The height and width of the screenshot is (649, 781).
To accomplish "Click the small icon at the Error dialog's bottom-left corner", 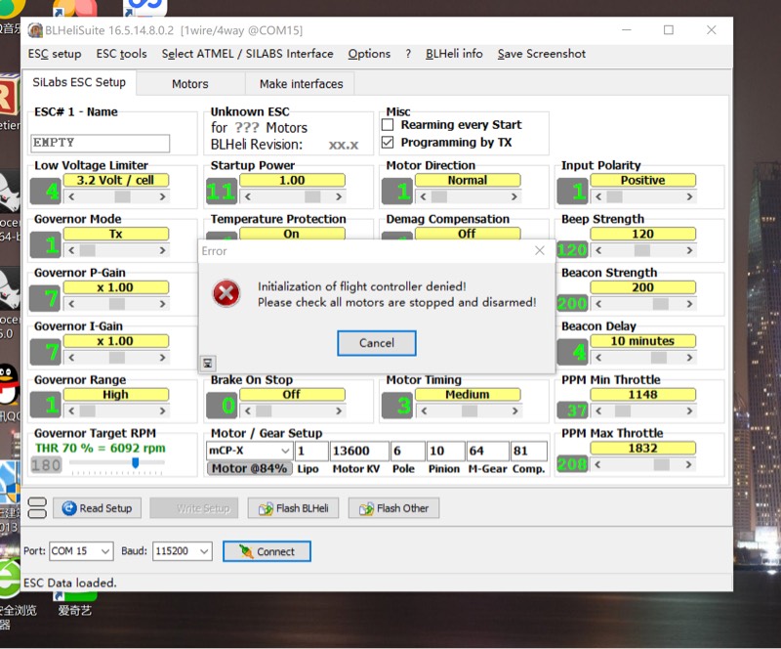I will (x=208, y=364).
